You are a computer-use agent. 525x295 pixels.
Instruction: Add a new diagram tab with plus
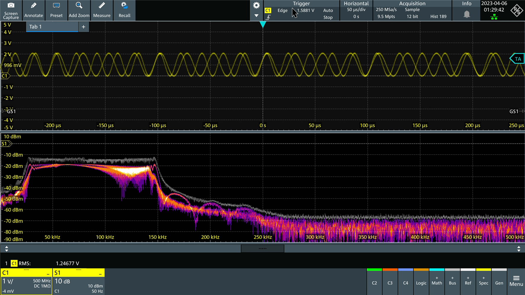coord(84,27)
